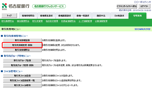
Task: Click text お取引先情報をファイルで登録します。
Action: point(58,76)
